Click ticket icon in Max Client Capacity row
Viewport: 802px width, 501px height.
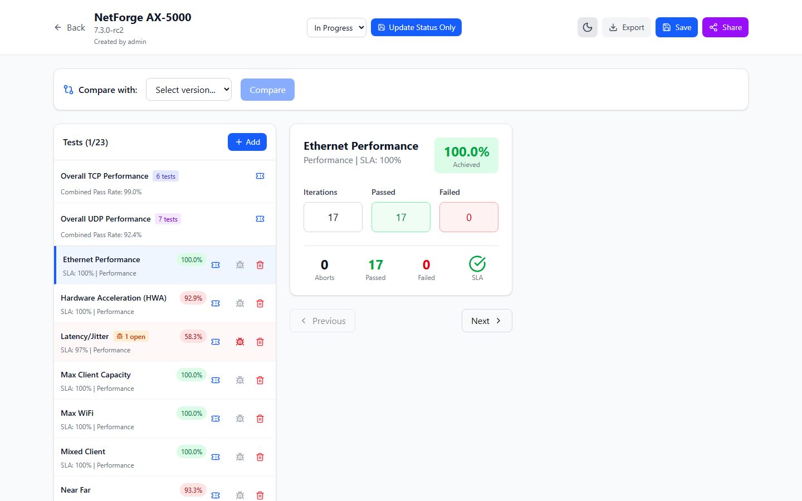click(x=216, y=380)
